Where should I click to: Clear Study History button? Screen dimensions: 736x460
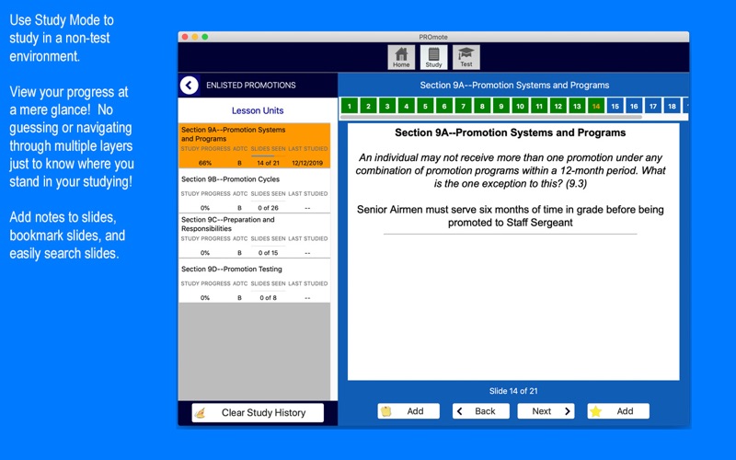258,412
